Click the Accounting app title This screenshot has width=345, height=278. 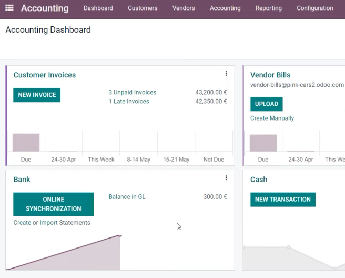point(45,8)
